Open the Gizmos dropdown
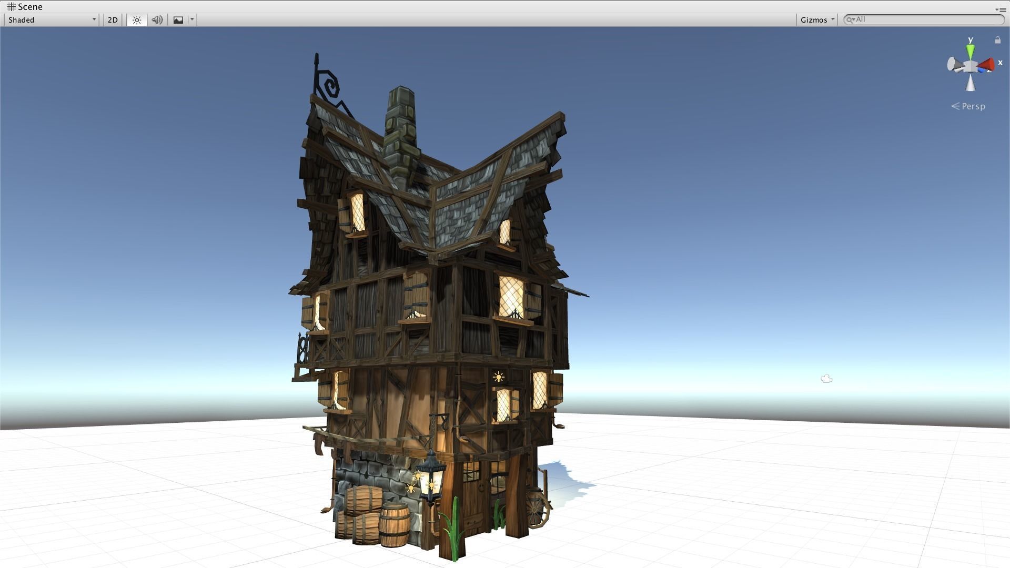 tap(817, 20)
